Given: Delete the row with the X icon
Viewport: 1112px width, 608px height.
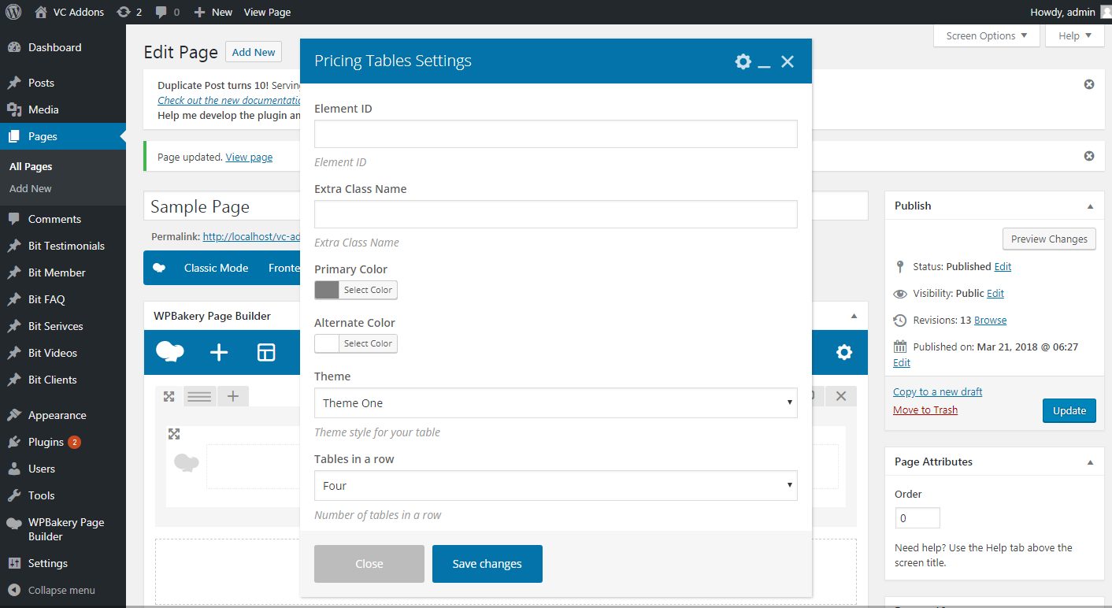Looking at the screenshot, I should click(840, 396).
